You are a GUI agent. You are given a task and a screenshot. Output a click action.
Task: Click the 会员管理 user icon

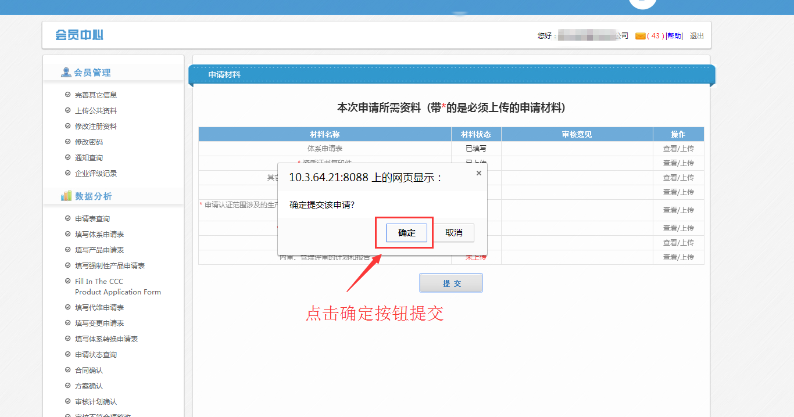66,73
